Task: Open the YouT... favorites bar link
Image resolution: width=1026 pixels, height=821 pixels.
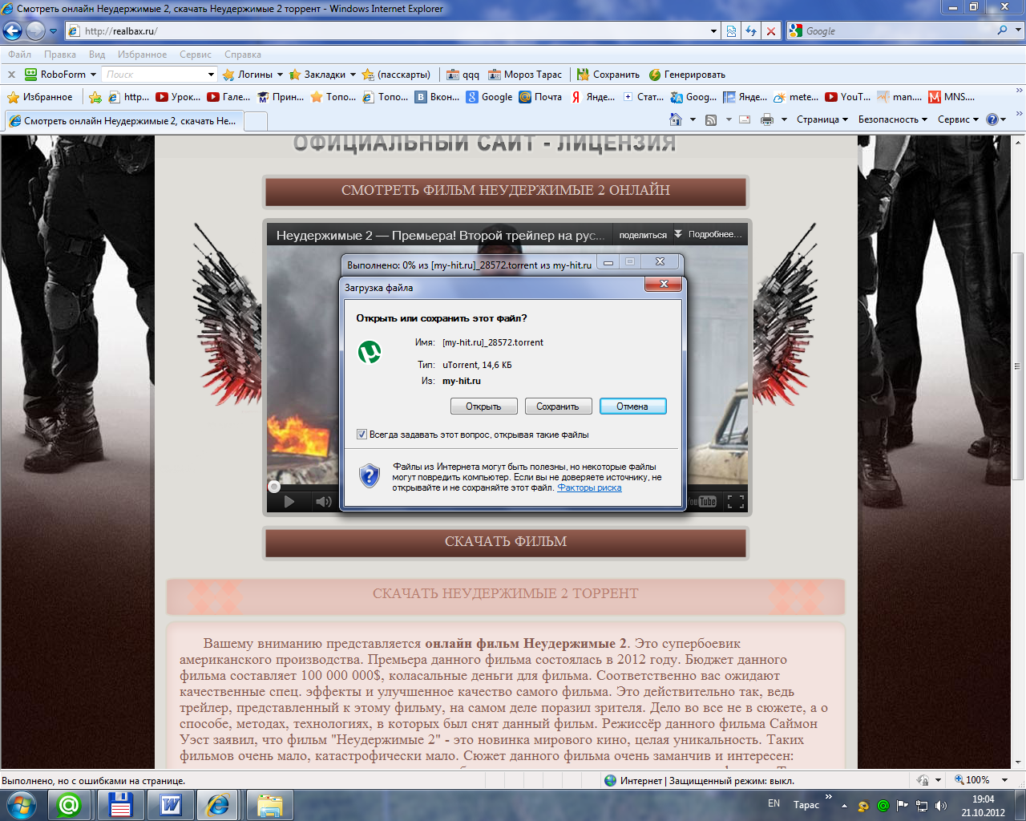Action: click(x=848, y=97)
